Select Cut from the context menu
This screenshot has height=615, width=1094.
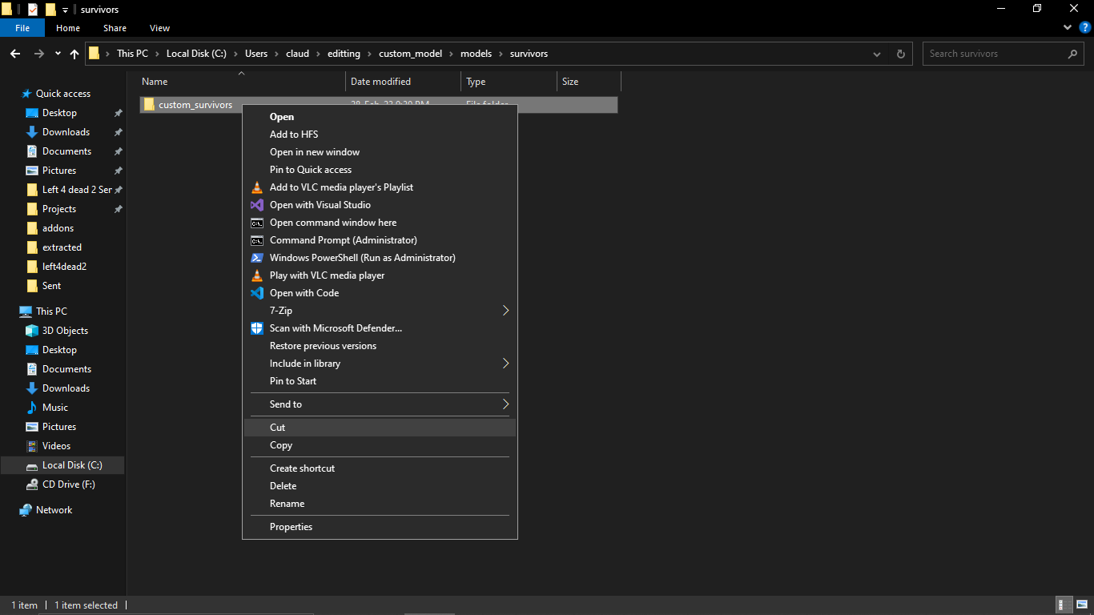pos(278,428)
